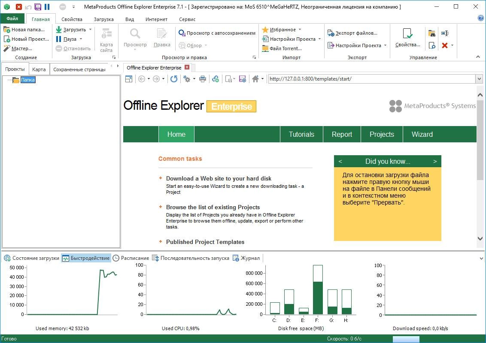The width and height of the screenshot is (486, 343).
Task: Click Download a Web site link
Action: coord(219,179)
